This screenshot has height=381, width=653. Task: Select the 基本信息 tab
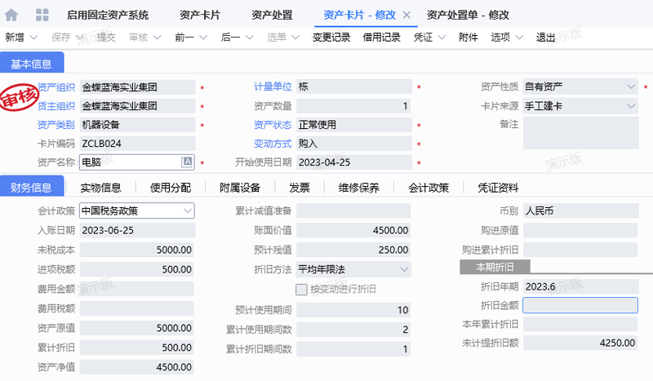pyautogui.click(x=32, y=64)
